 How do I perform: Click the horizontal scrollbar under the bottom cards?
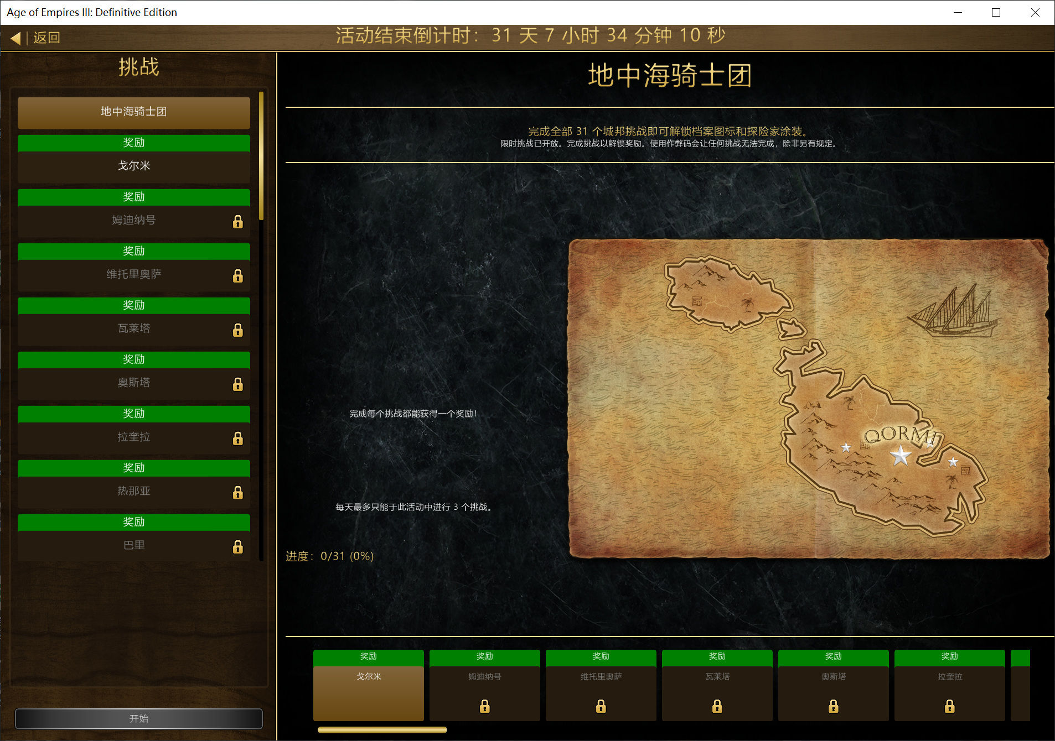pos(382,730)
